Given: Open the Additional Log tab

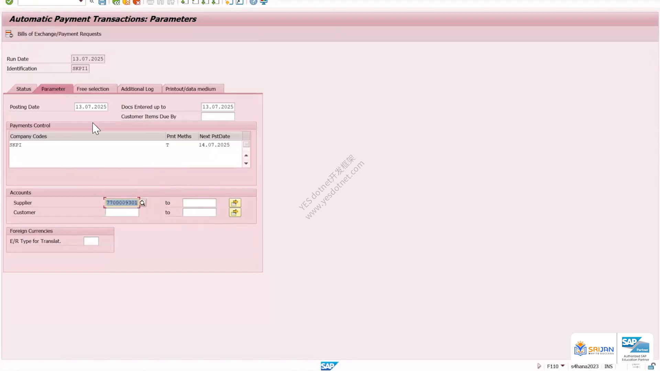Looking at the screenshot, I should pos(137,89).
